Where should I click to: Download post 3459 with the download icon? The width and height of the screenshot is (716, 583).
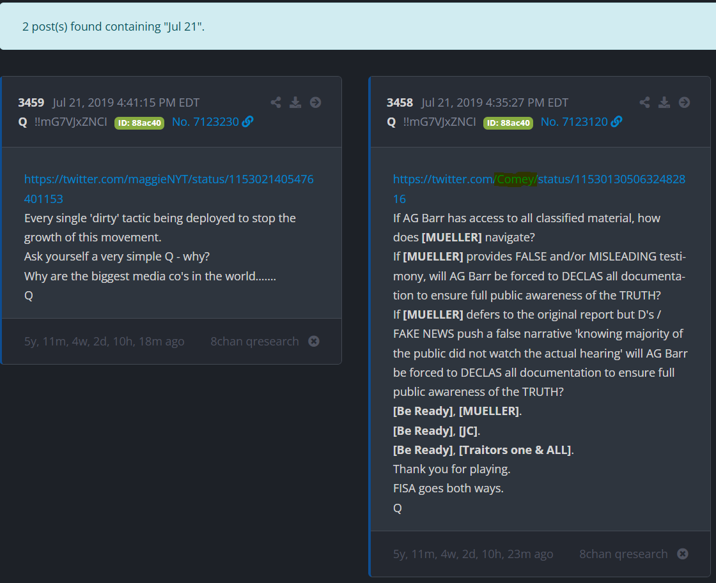click(295, 103)
